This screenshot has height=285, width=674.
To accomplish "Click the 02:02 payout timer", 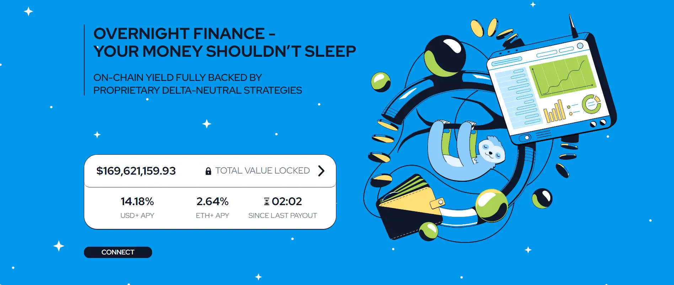I will coord(287,202).
